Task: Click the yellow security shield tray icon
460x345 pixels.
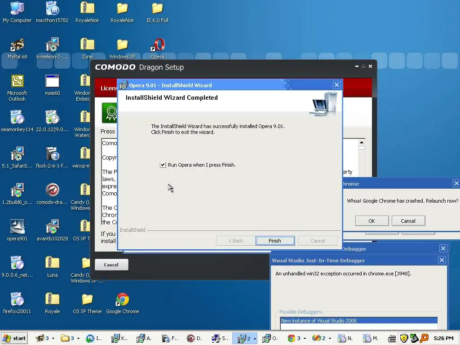Action: coord(404,338)
